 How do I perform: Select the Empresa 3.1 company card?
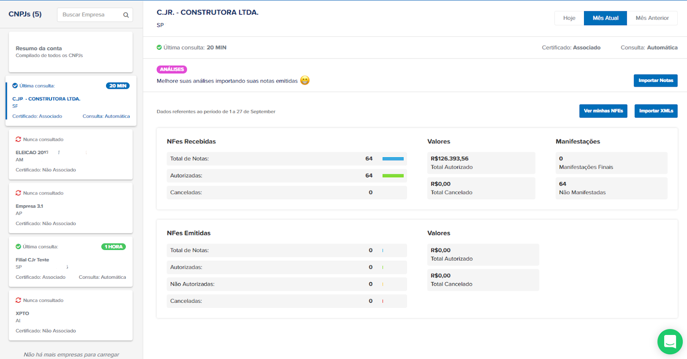pos(71,208)
